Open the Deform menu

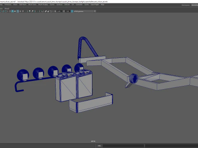click(67, 5)
